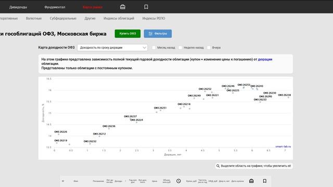Sort by Цена column header

pos(155,181)
